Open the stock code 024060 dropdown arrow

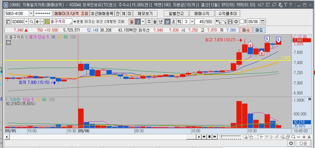pyautogui.click(x=26, y=22)
